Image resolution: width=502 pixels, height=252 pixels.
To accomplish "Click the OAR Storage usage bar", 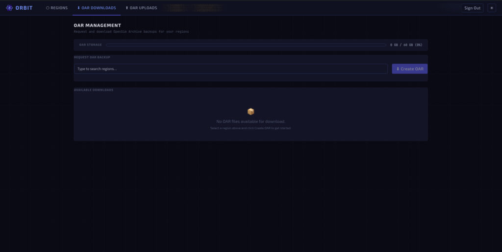I will point(246,45).
